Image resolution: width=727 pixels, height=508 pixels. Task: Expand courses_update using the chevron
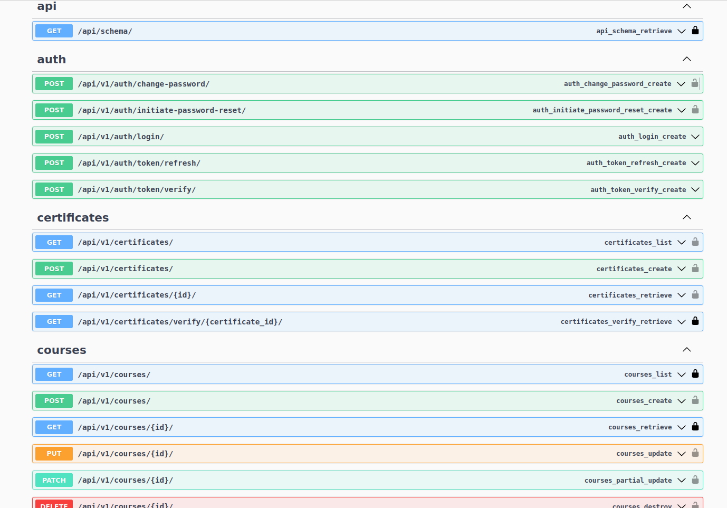[x=682, y=453]
